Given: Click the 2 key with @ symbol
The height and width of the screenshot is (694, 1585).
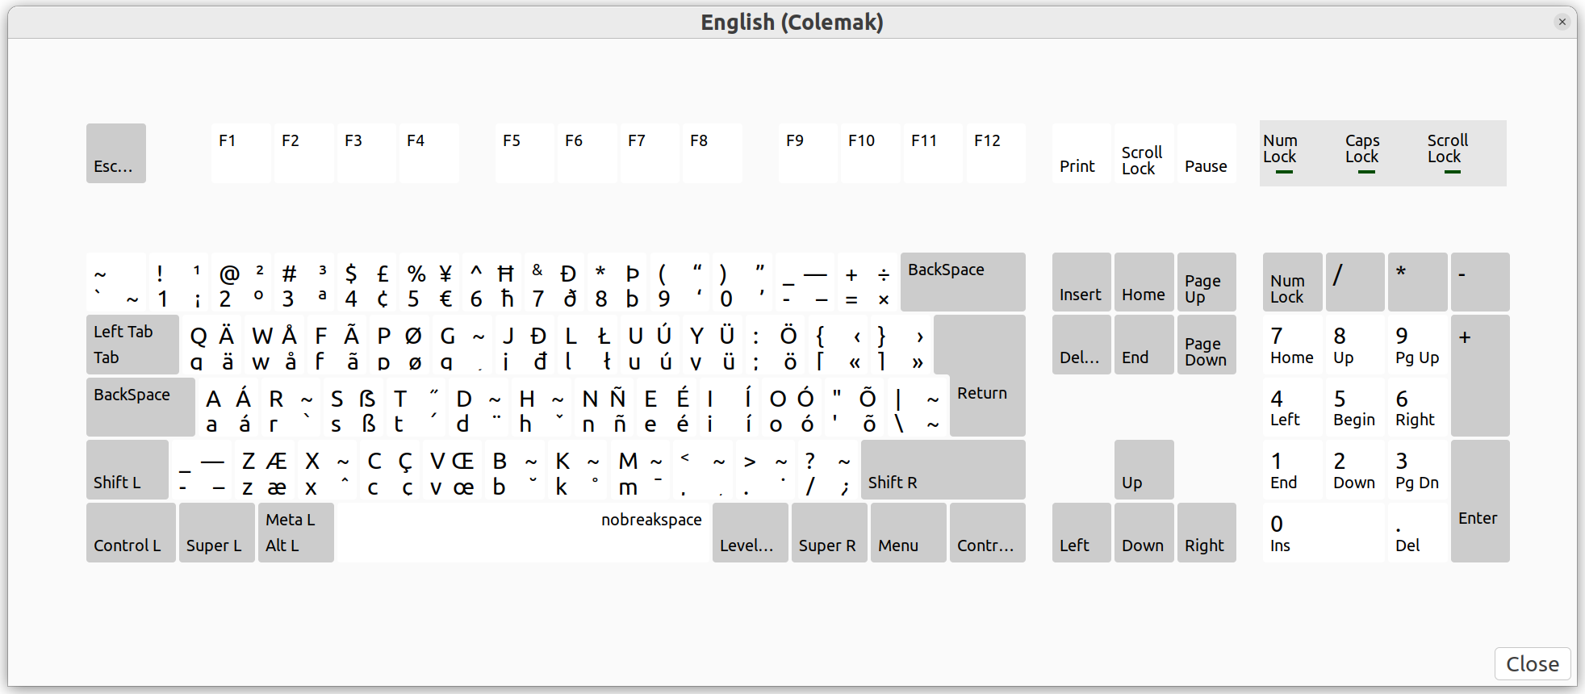Looking at the screenshot, I should pos(241,282).
